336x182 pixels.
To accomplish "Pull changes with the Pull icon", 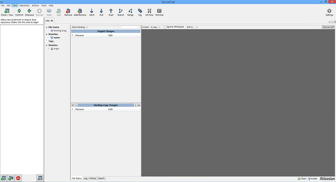I will coord(101,12).
